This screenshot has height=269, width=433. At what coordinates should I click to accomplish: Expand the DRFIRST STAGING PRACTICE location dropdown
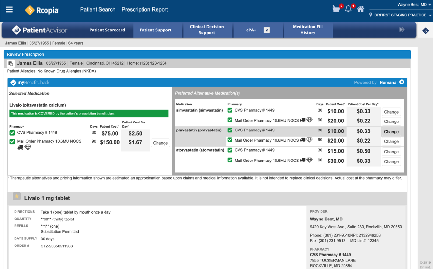(x=430, y=15)
